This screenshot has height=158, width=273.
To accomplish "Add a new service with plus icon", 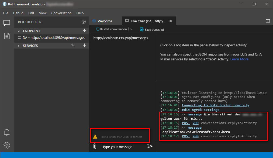I will (x=84, y=45).
